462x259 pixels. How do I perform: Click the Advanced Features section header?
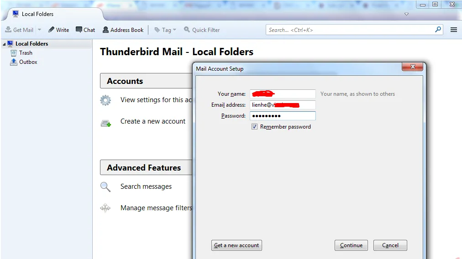pos(146,167)
